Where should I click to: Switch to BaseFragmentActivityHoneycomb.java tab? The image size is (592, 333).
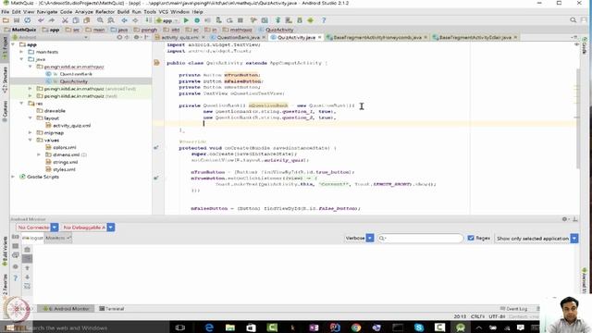click(377, 37)
